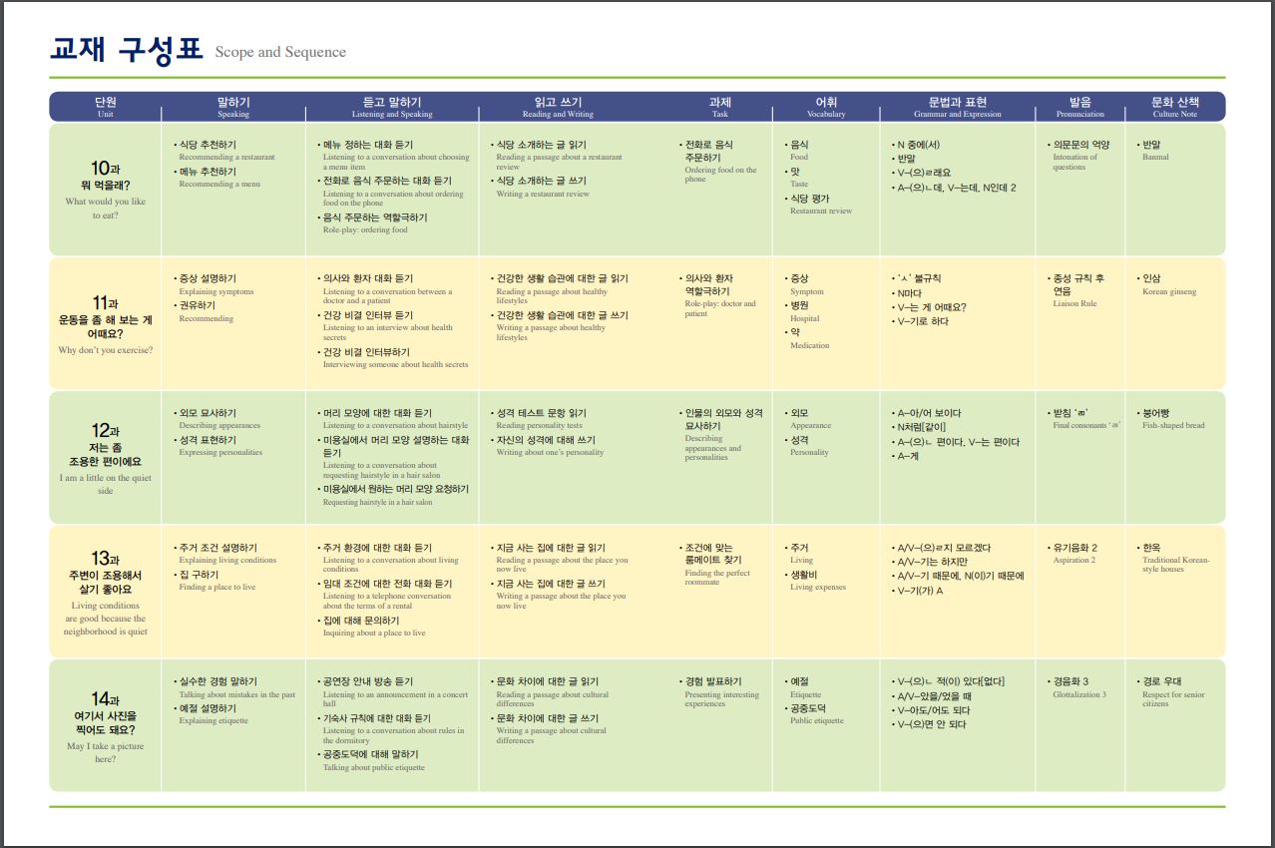Viewport: 1275px width, 848px height.
Task: Click Unit 13 title "주변이 조용해서 살기 좋아요"
Action: pyautogui.click(x=106, y=582)
